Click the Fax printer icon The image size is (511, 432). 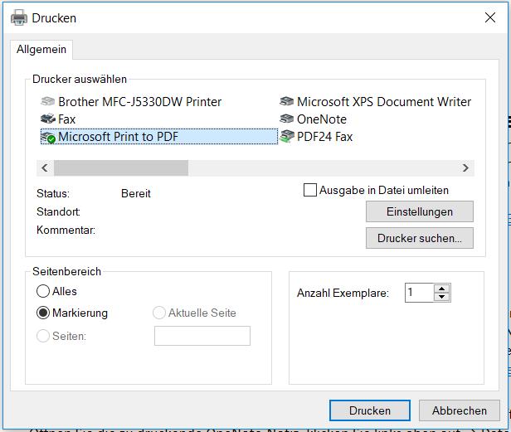coord(48,119)
